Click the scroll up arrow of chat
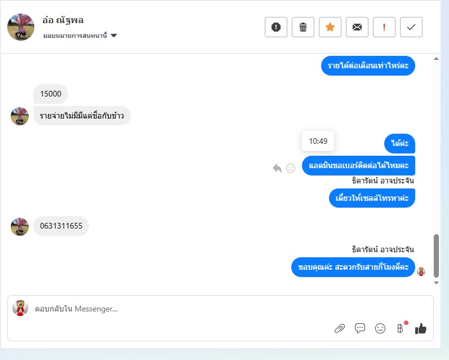Image resolution: width=449 pixels, height=360 pixels. 436,59
